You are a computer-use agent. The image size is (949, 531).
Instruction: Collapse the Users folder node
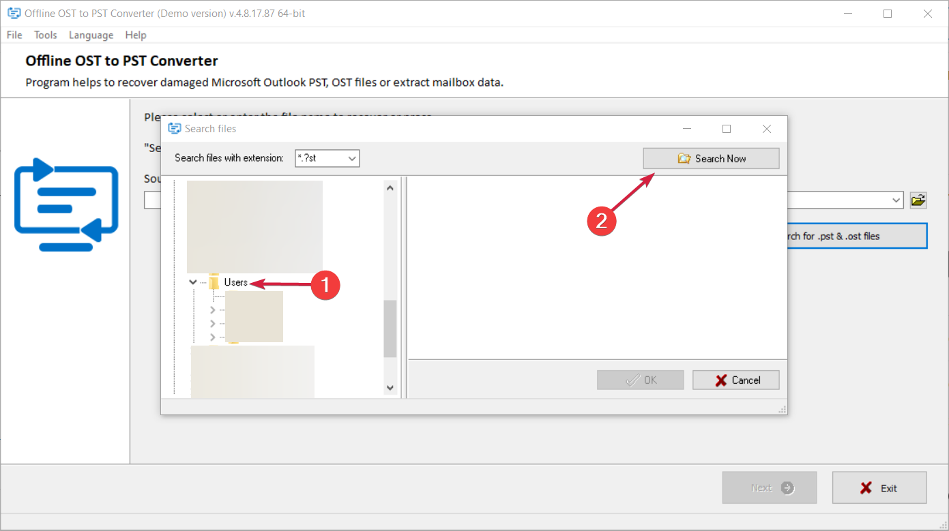[x=193, y=282]
